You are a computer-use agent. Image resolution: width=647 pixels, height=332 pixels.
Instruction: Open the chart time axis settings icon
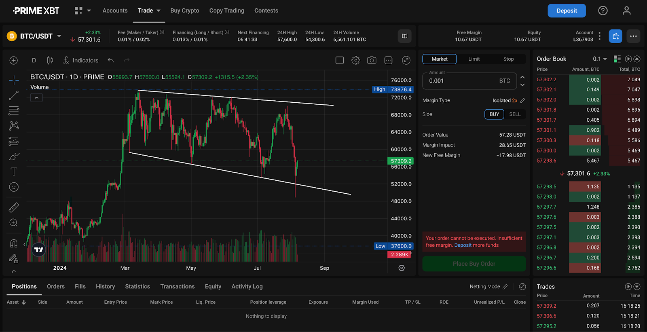pos(402,268)
